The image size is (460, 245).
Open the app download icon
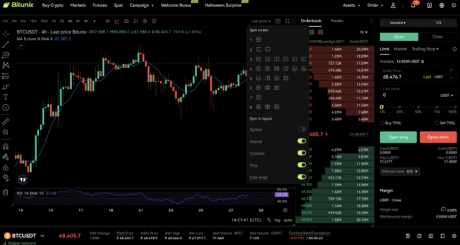point(429,5)
